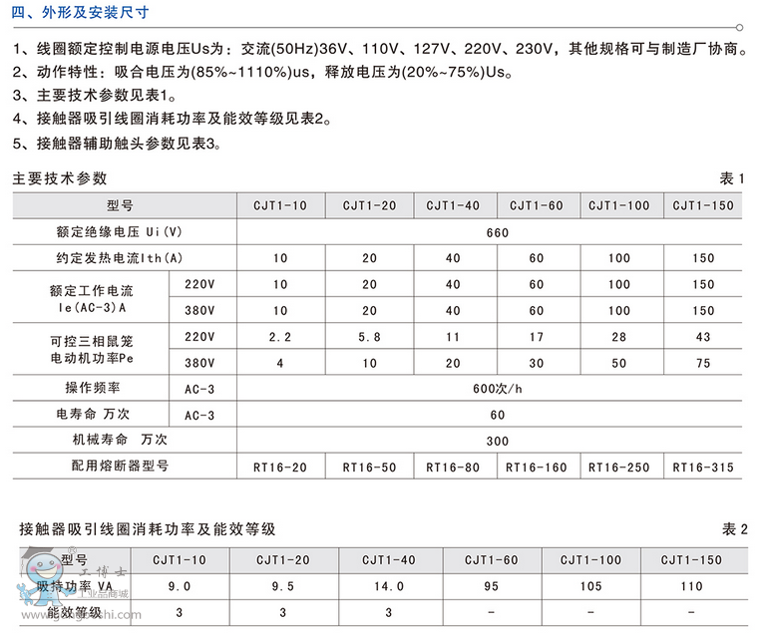Select the 接触器吸引线圈消耗功率及能效等级 title
This screenshot has width=761, height=634.
[147, 528]
